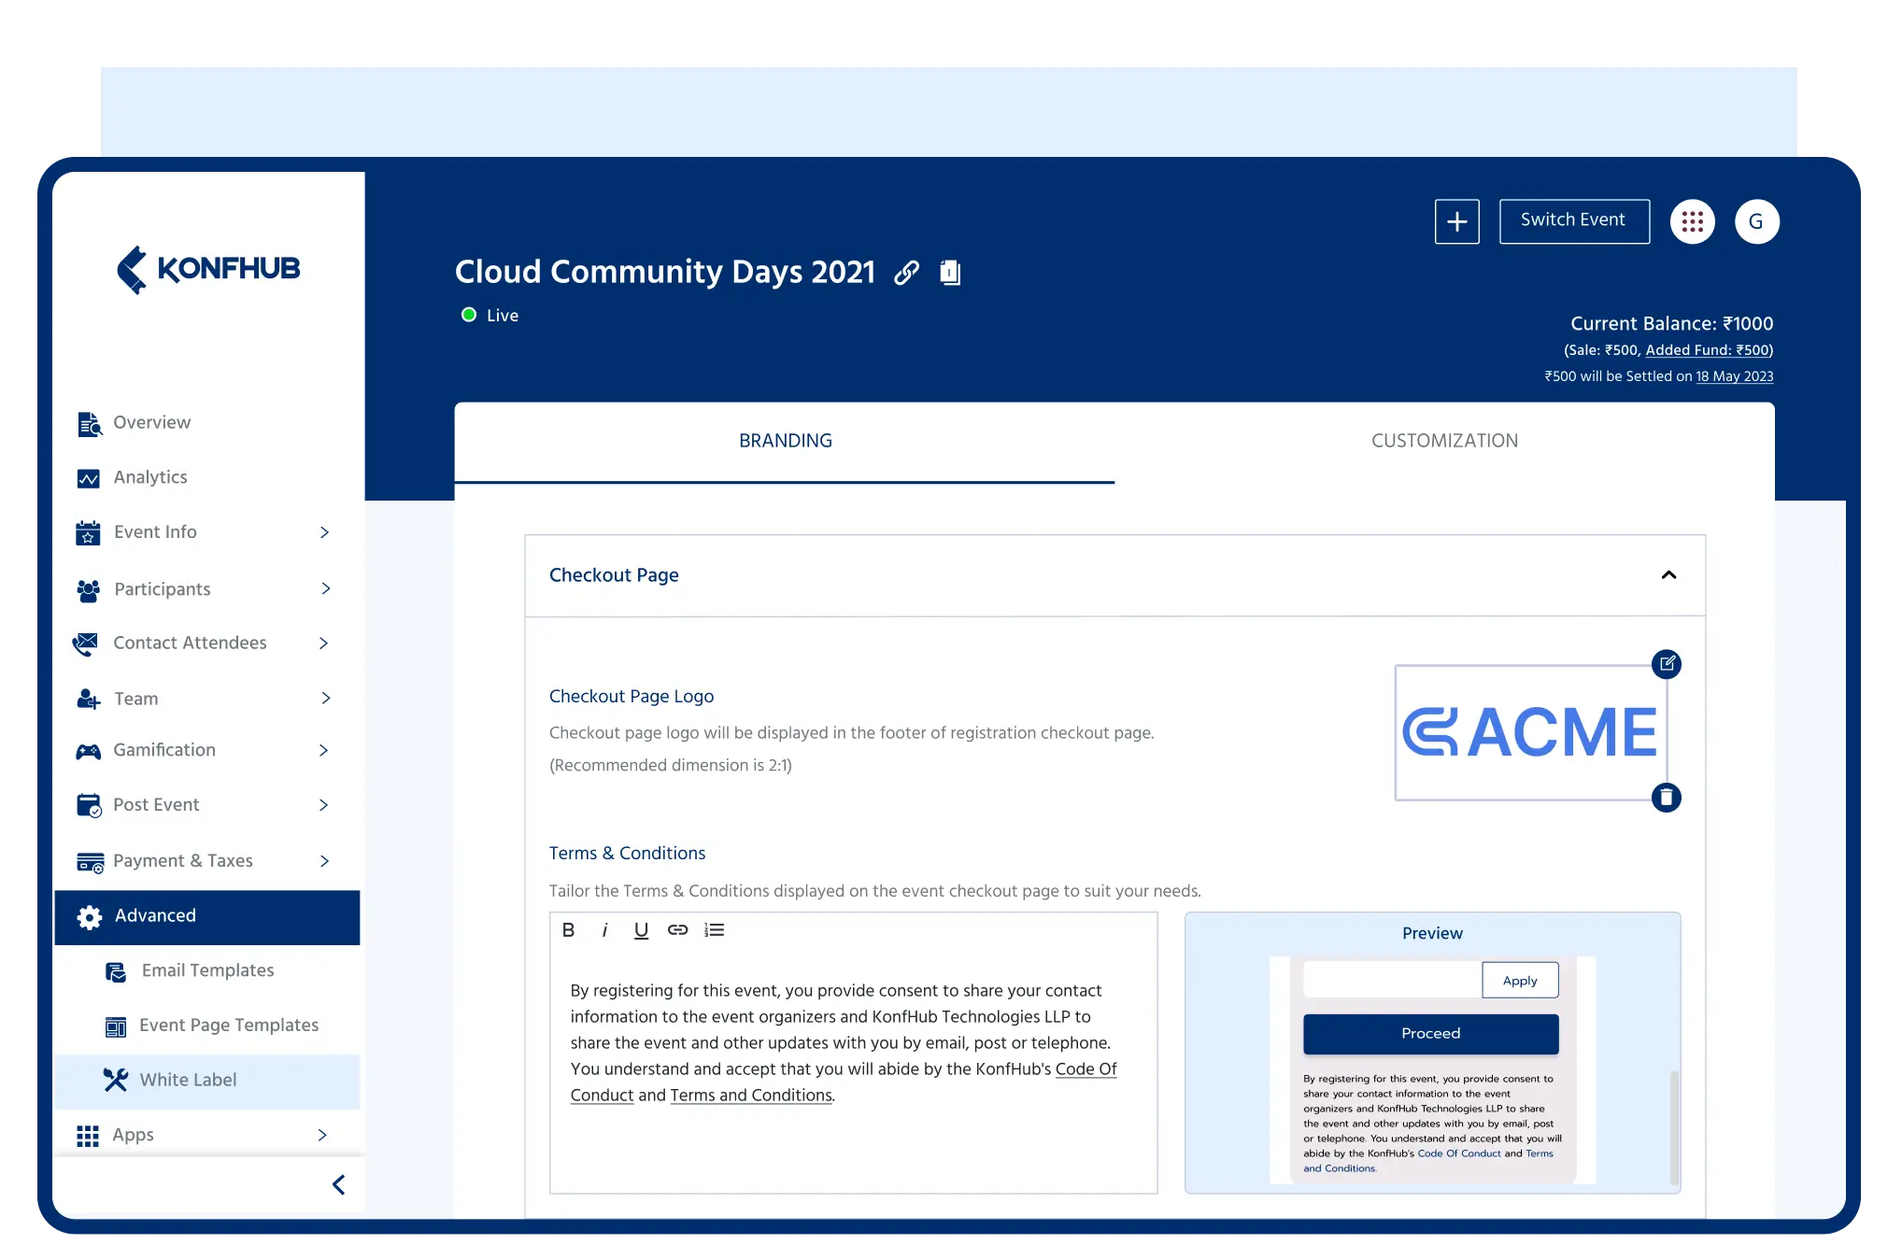The height and width of the screenshot is (1259, 1902).
Task: Click Terms and Conditions hyperlink in editor
Action: [x=750, y=1096]
